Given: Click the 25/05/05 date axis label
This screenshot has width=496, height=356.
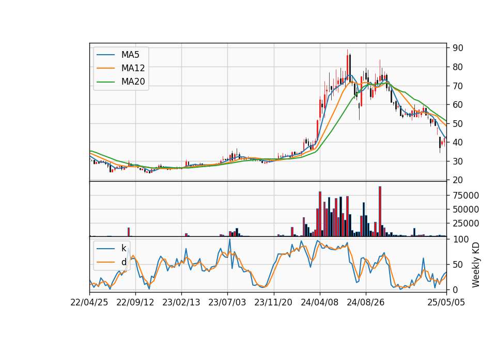Looking at the screenshot, I should 446,302.
